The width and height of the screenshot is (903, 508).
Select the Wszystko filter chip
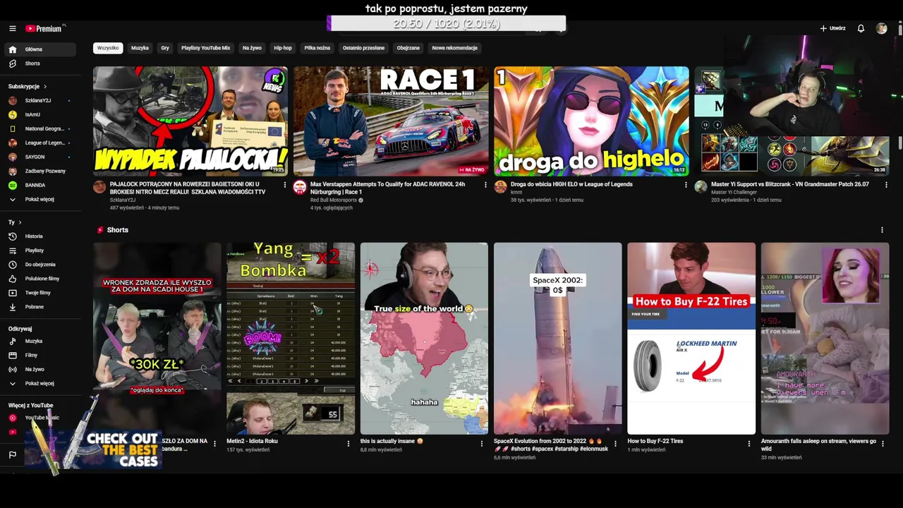tap(108, 48)
